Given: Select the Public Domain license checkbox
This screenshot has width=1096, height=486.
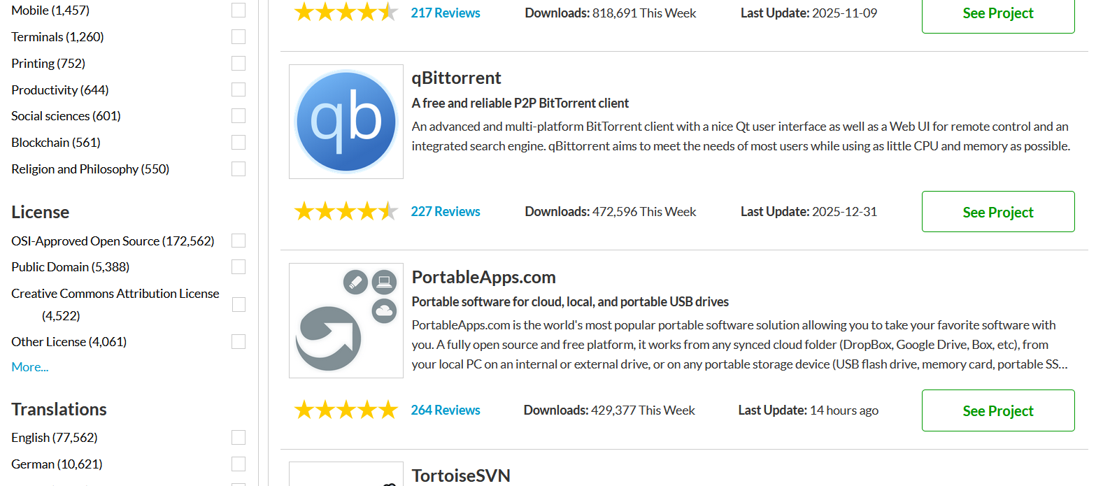Looking at the screenshot, I should (x=239, y=267).
